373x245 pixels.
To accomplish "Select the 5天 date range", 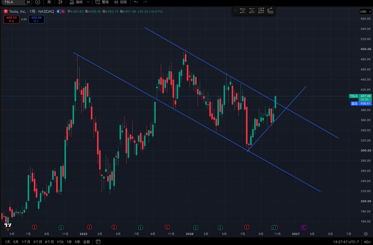I will point(16,242).
